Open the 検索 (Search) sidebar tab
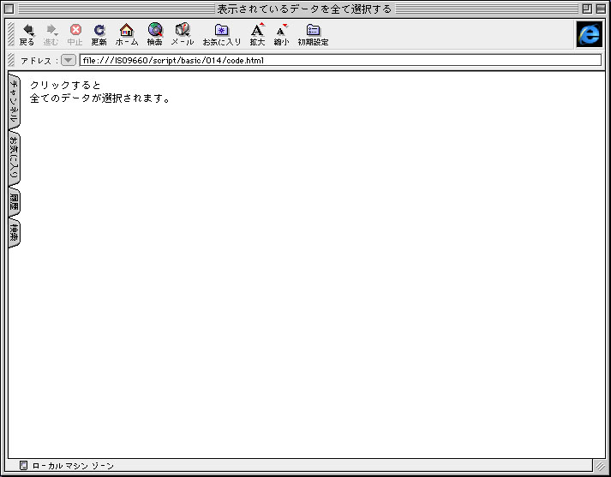The height and width of the screenshot is (477, 611). point(13,232)
